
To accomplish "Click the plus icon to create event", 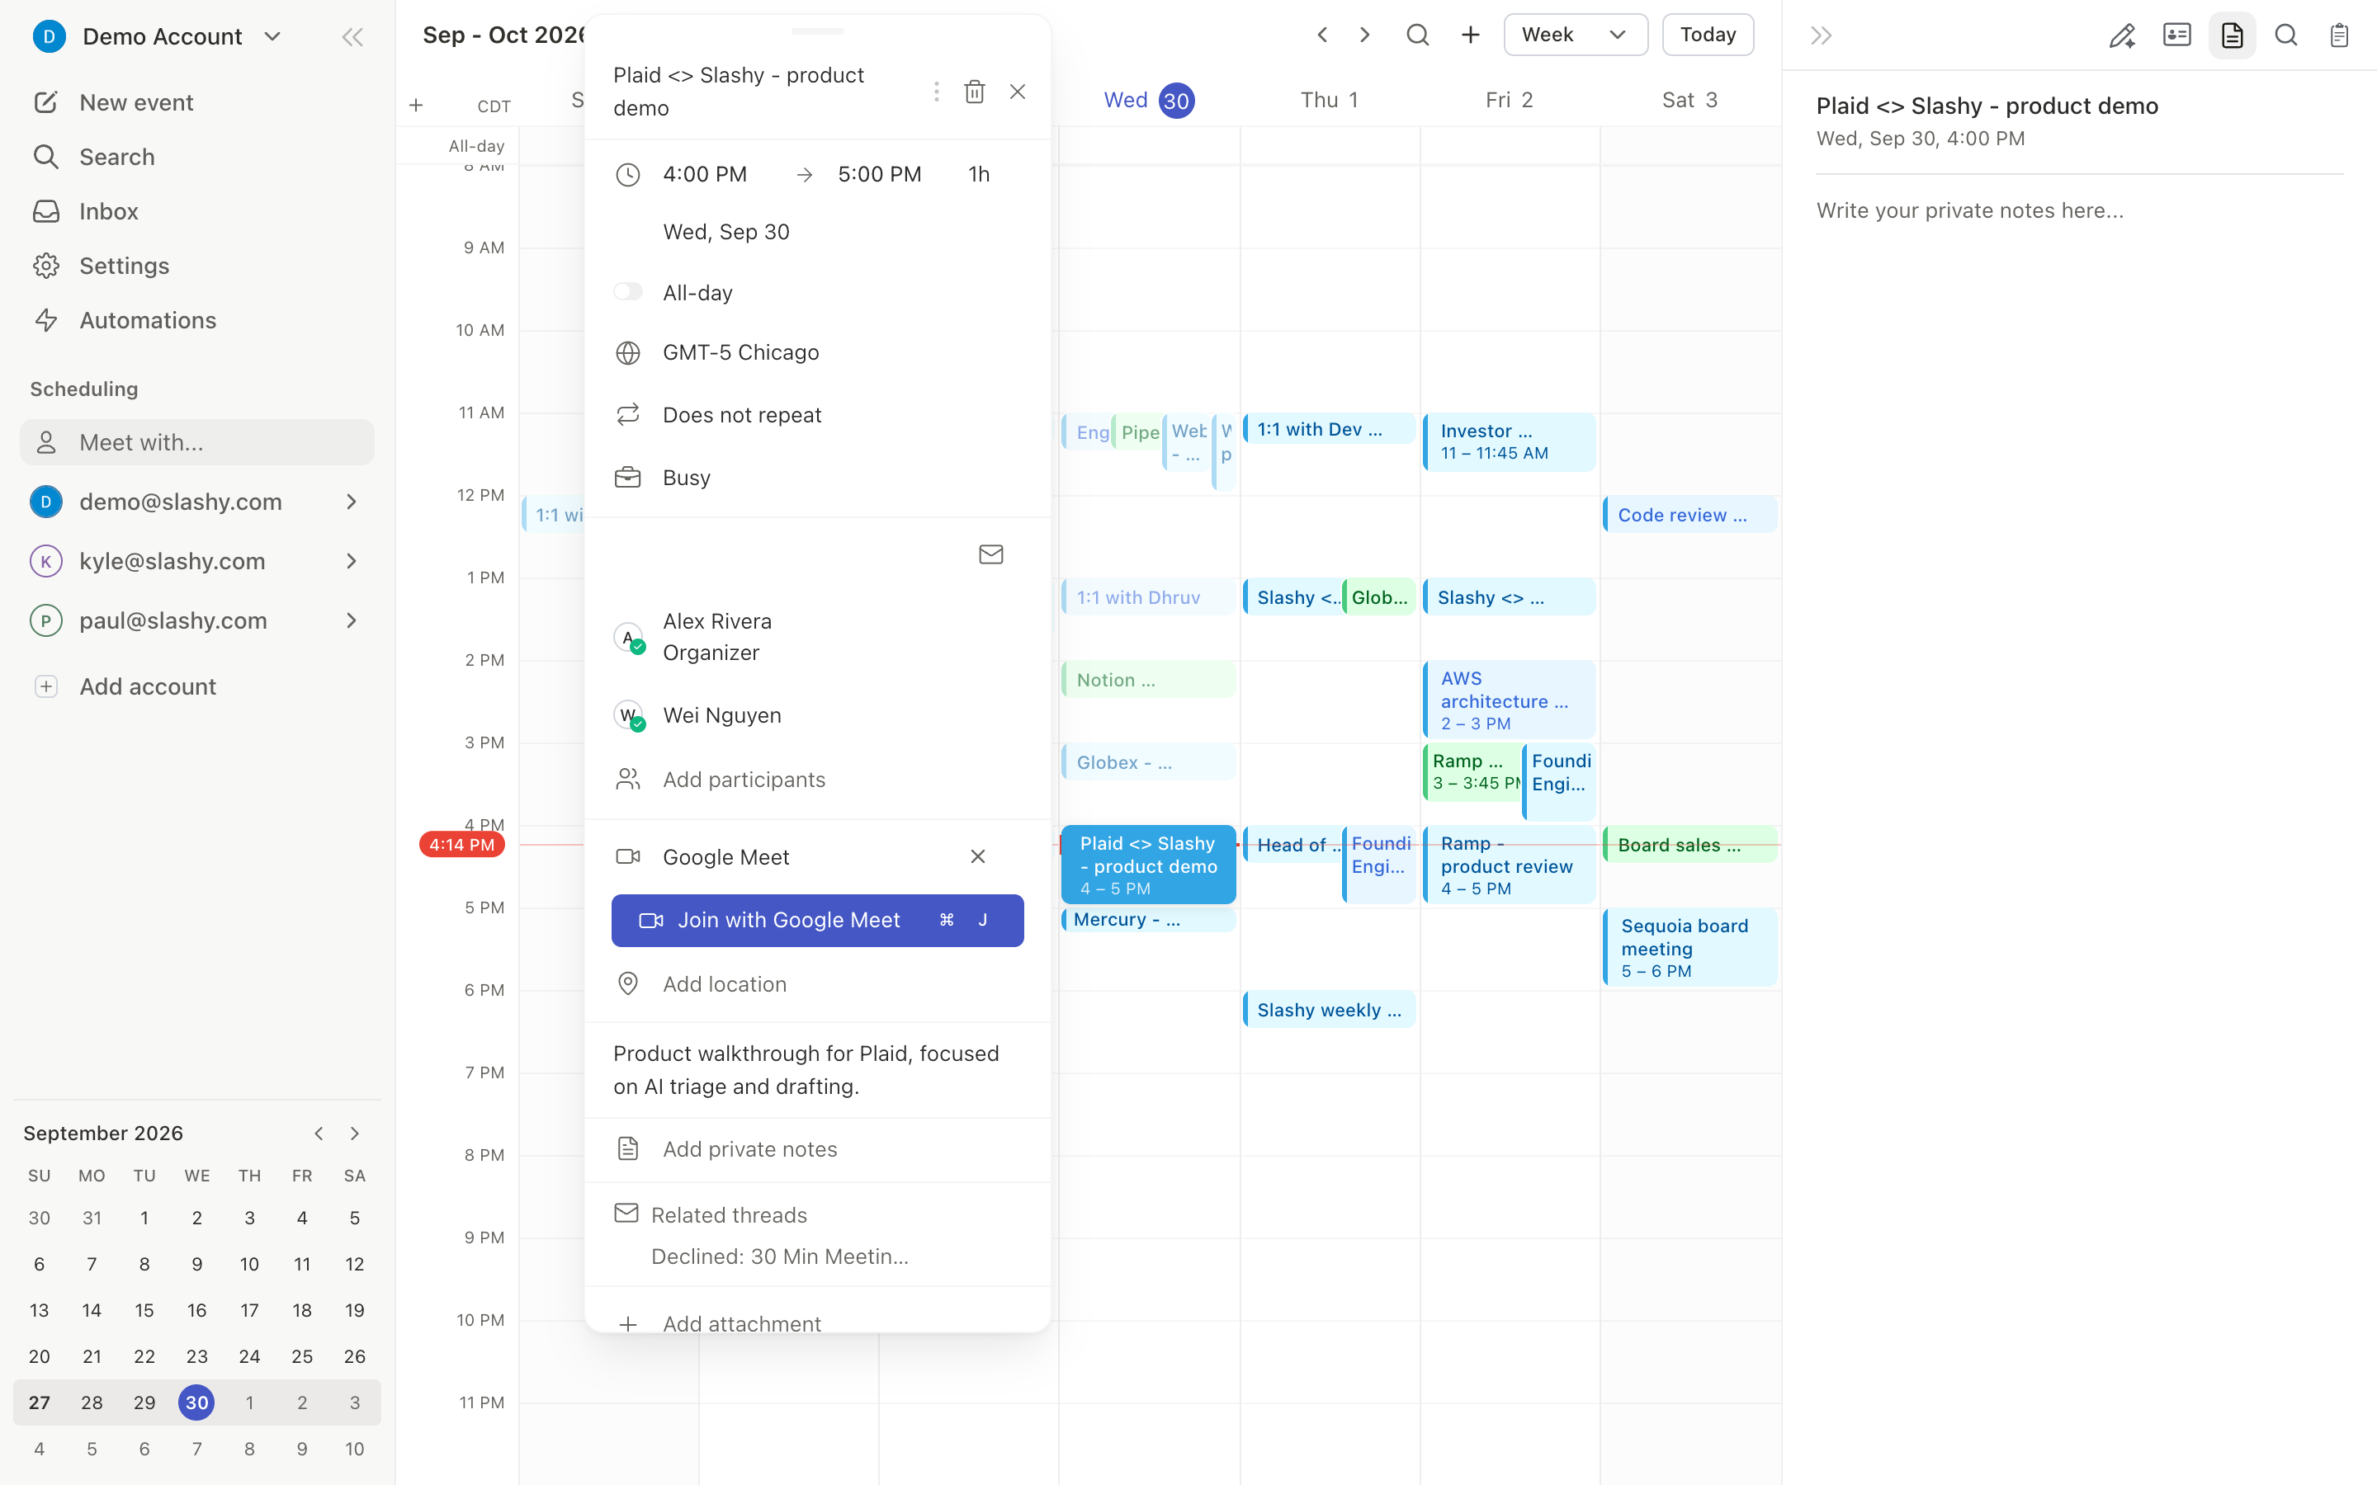I will pyautogui.click(x=1471, y=35).
